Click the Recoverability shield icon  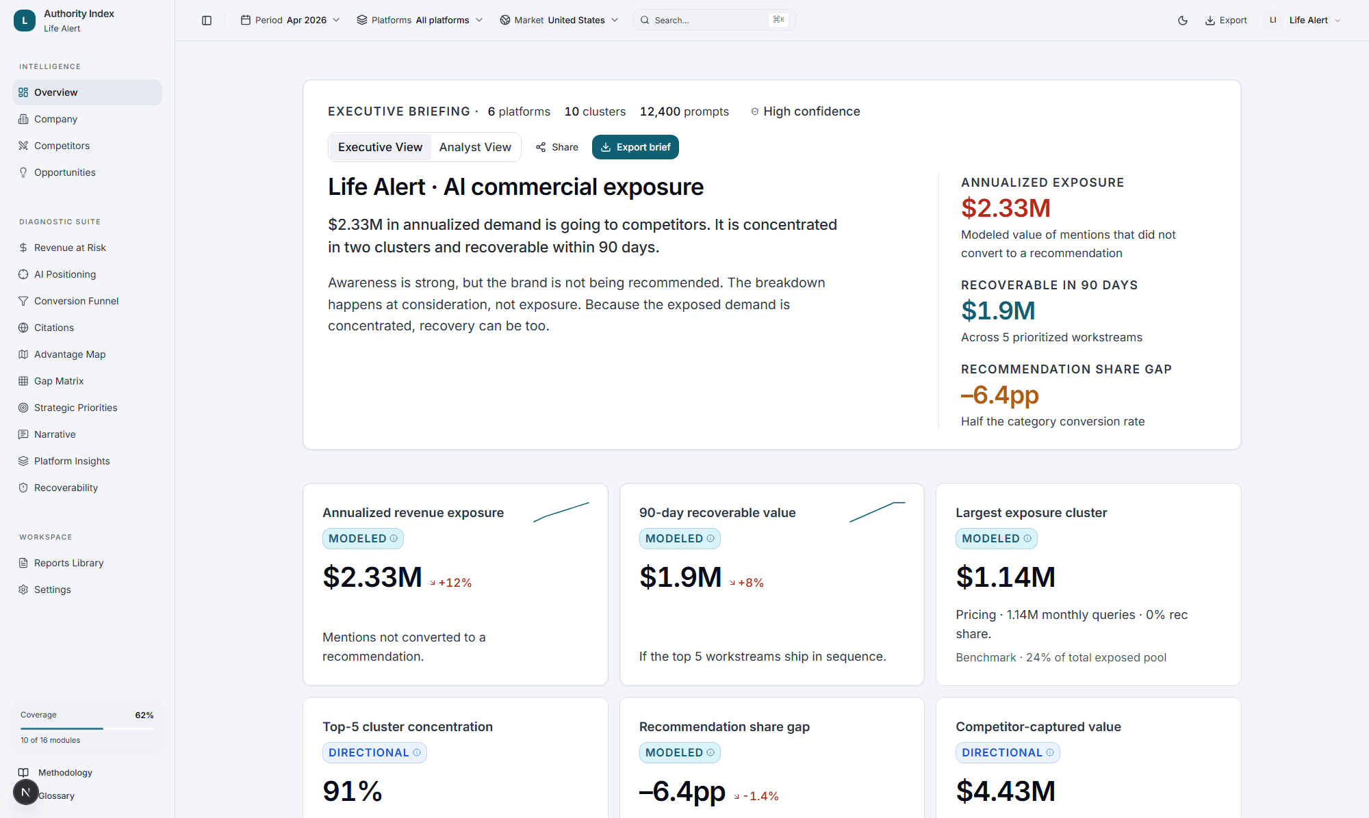click(x=23, y=488)
